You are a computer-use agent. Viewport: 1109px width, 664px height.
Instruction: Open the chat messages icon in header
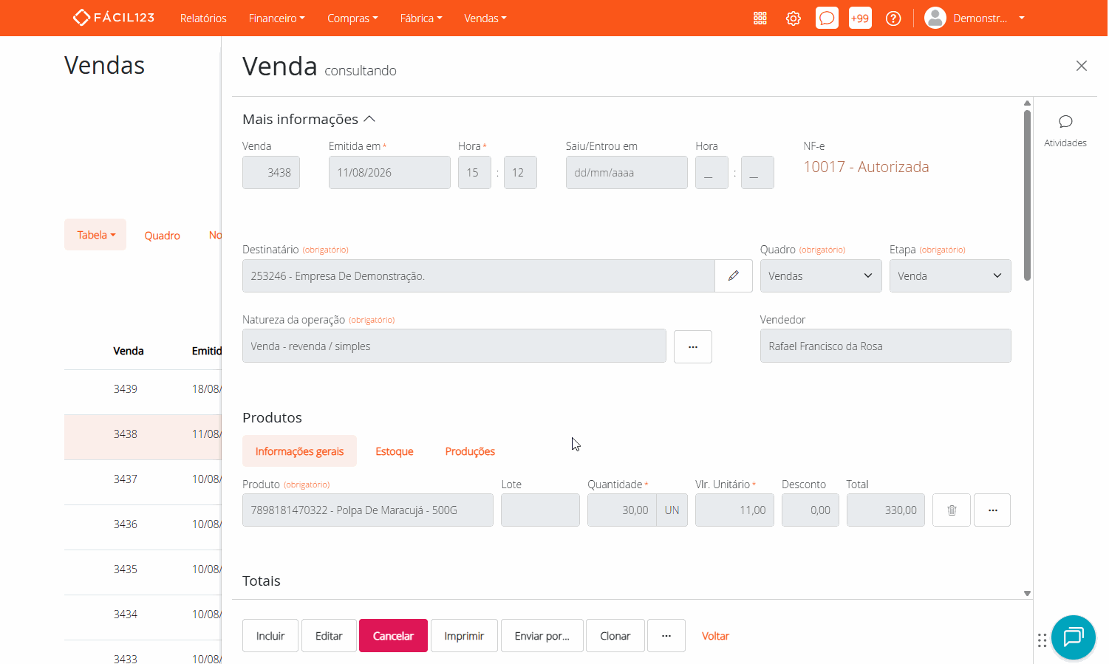[x=827, y=18]
